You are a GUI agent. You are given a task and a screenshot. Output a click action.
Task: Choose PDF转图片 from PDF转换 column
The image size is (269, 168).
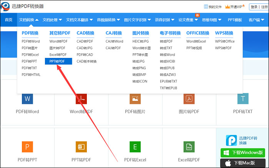[30, 48]
